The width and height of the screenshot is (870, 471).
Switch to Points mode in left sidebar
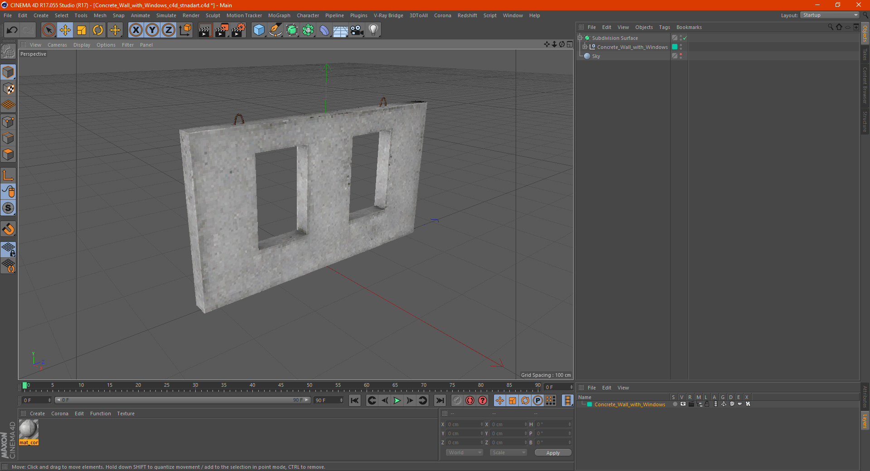[8, 121]
